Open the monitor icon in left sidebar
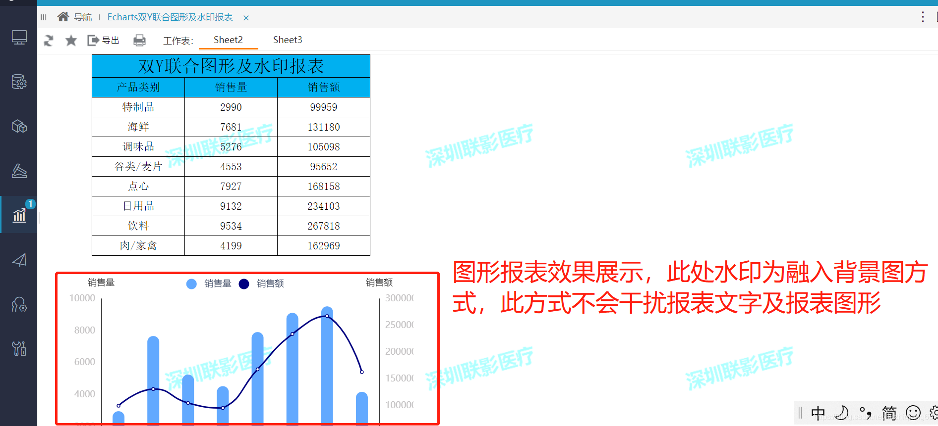This screenshot has width=938, height=426. (19, 38)
